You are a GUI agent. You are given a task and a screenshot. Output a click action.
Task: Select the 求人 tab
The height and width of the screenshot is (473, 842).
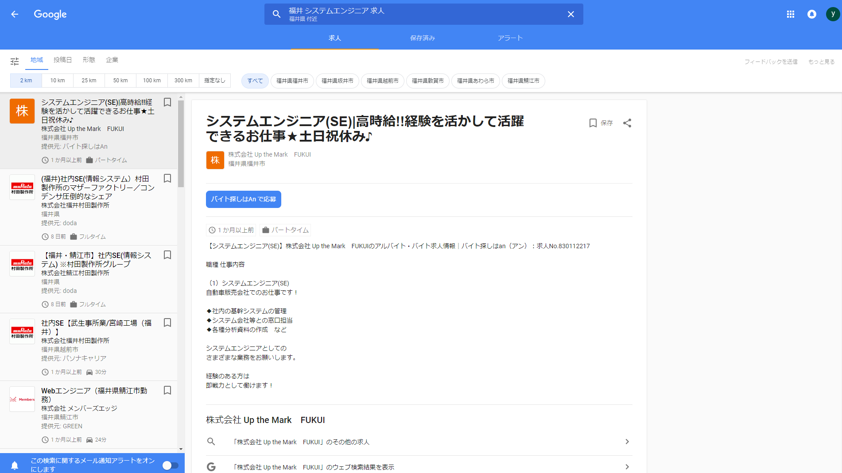[x=335, y=38]
